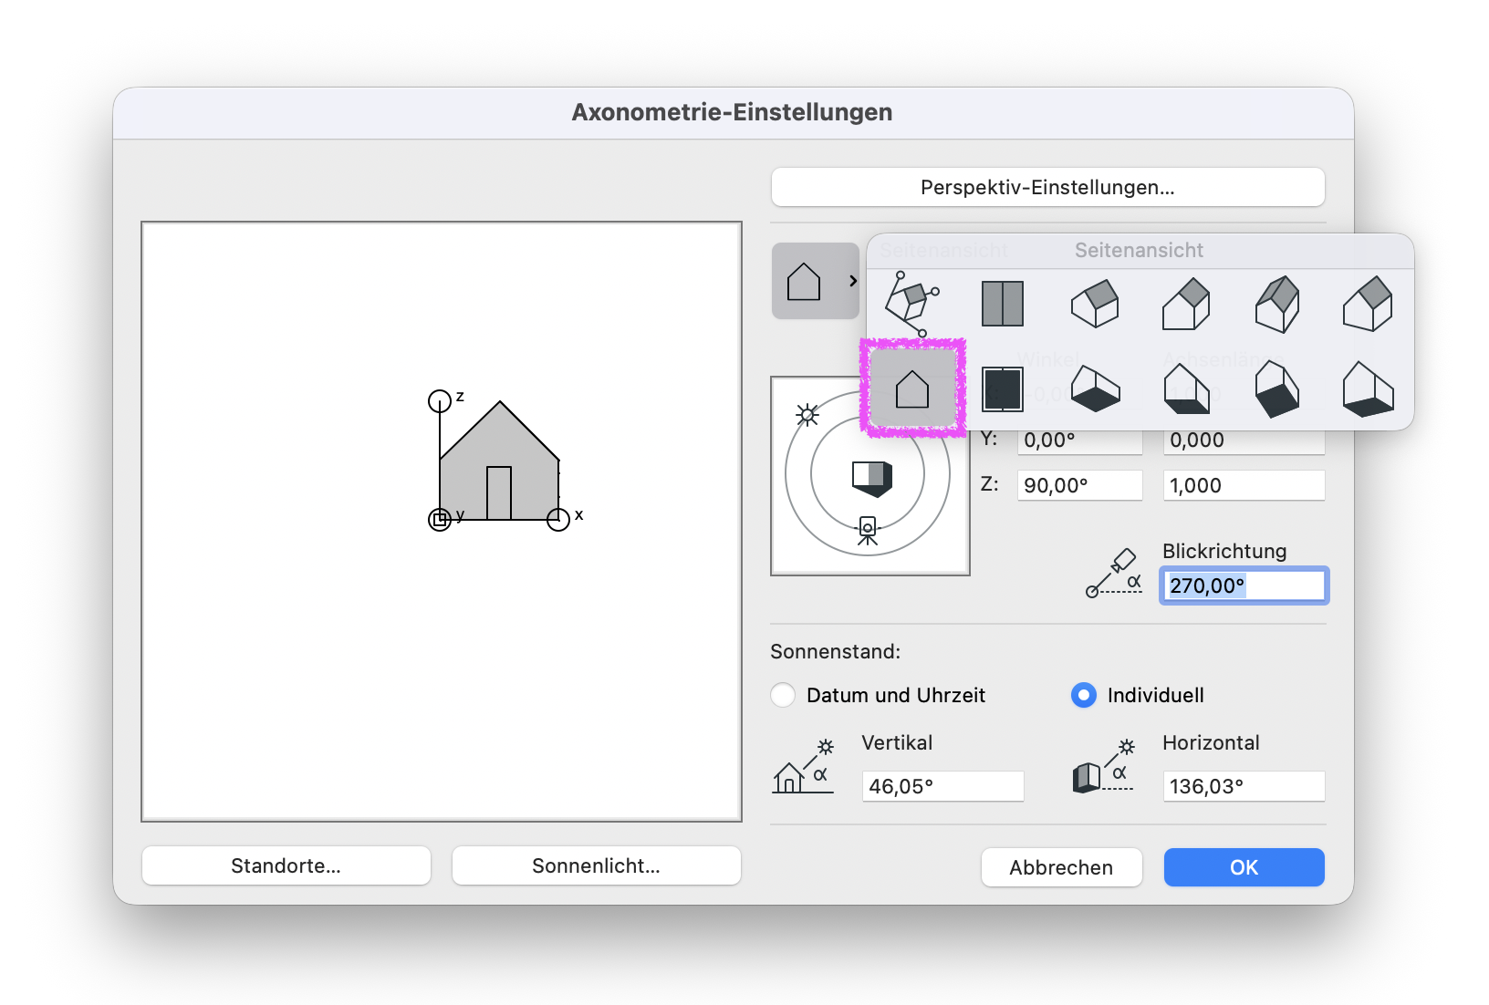This screenshot has height=1005, width=1489.
Task: Click the house model at the dial center
Action: click(872, 478)
